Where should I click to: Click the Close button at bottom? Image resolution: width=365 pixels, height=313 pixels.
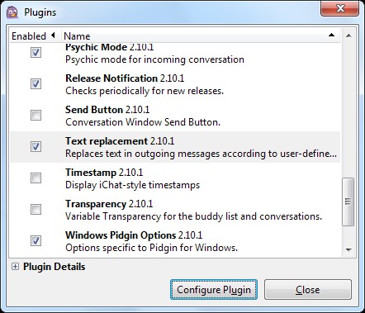[x=308, y=290]
